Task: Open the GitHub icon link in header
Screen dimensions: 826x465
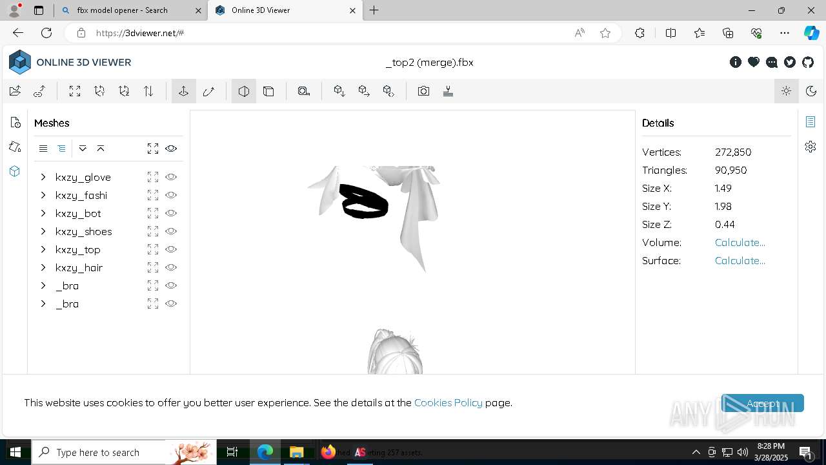Action: pyautogui.click(x=808, y=62)
